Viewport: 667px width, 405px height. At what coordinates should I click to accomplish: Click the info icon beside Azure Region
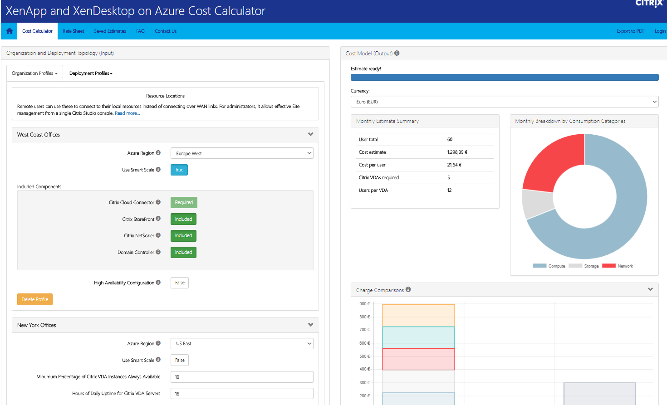[159, 153]
